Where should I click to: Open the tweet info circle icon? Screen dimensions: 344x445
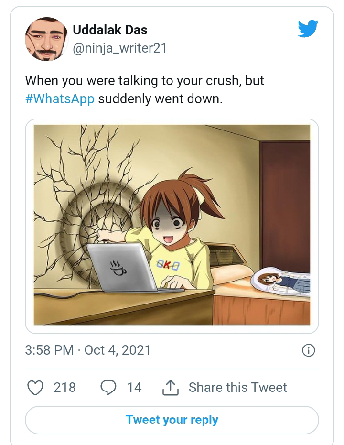309,350
